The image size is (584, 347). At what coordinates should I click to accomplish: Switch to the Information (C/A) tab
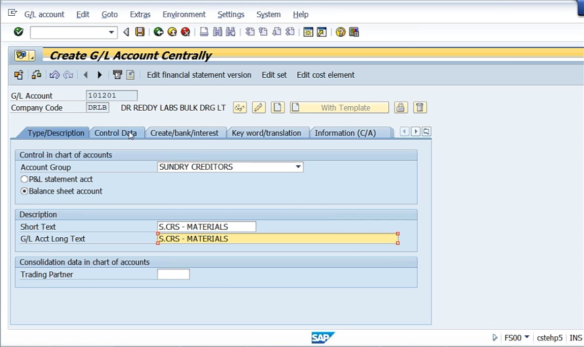point(345,133)
